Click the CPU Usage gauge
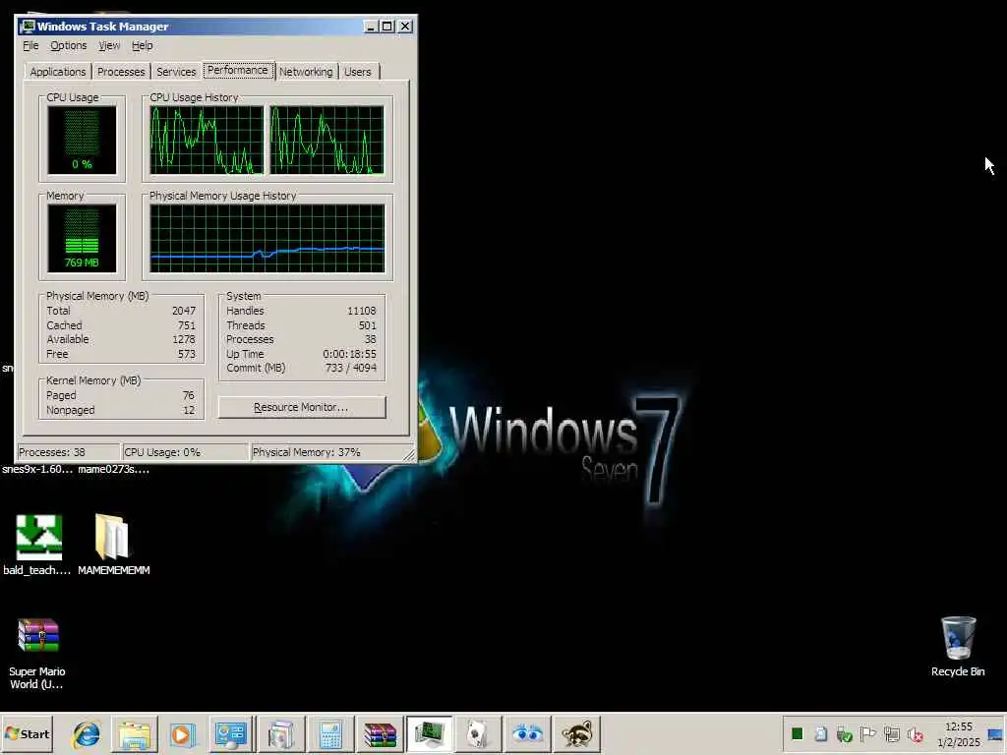 pyautogui.click(x=82, y=140)
